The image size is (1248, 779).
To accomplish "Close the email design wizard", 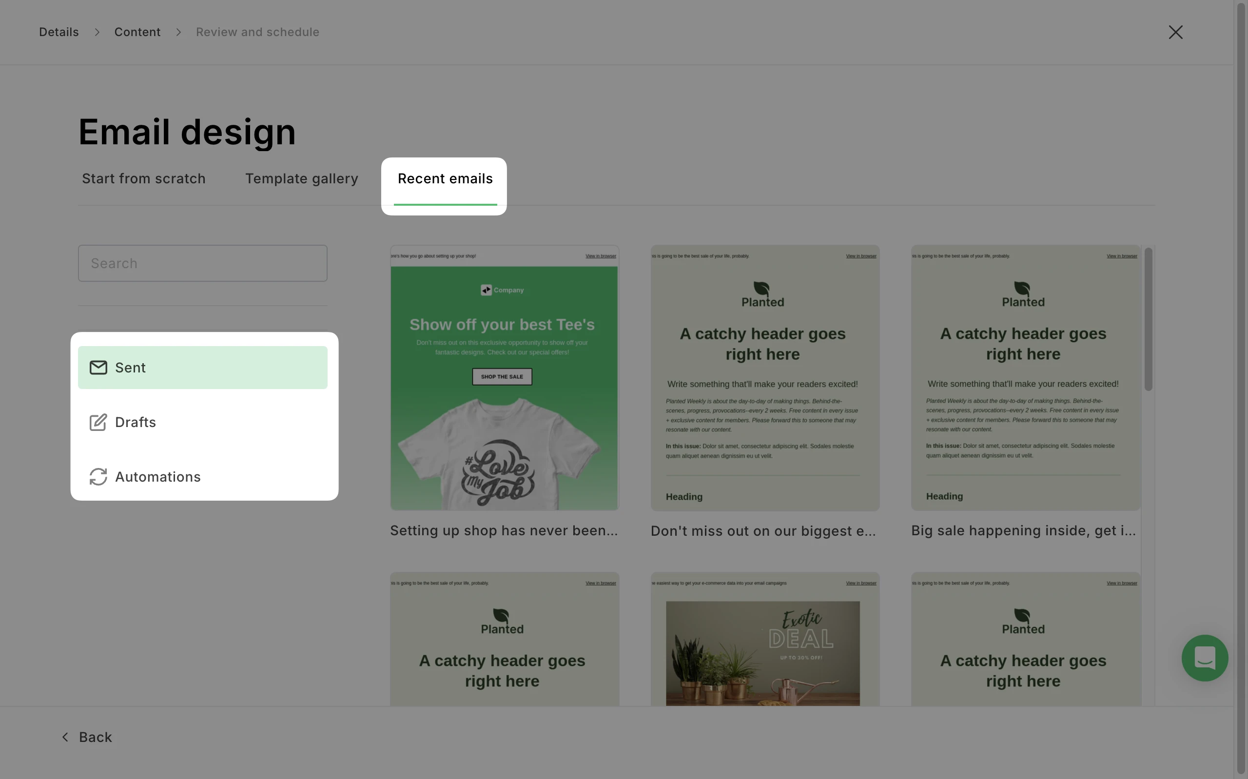I will click(x=1175, y=33).
